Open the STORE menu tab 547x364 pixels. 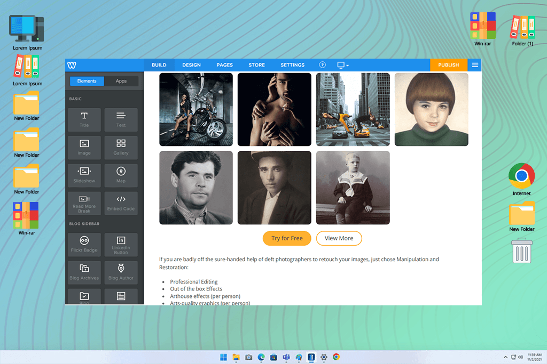[257, 65]
